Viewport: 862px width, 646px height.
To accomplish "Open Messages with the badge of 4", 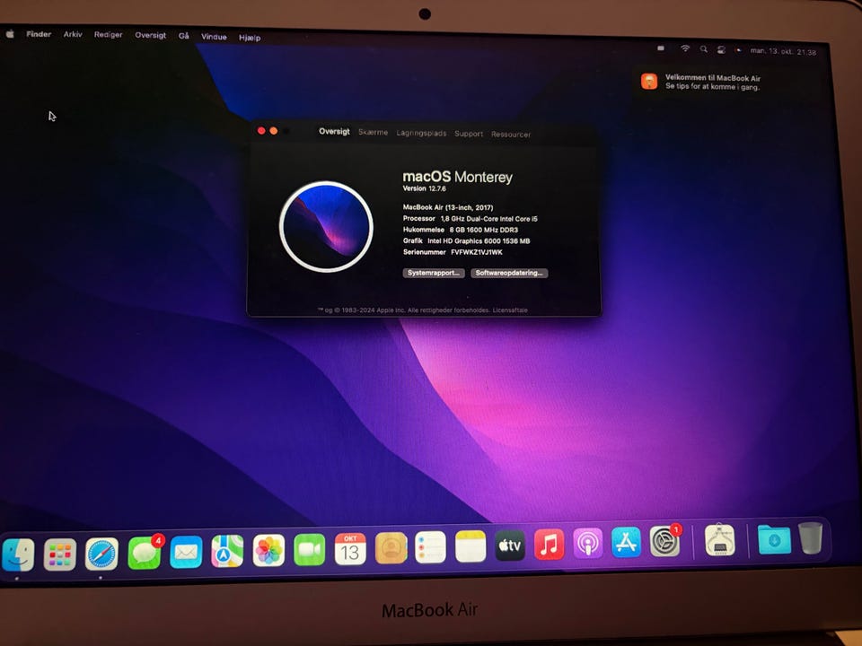I will click(144, 552).
